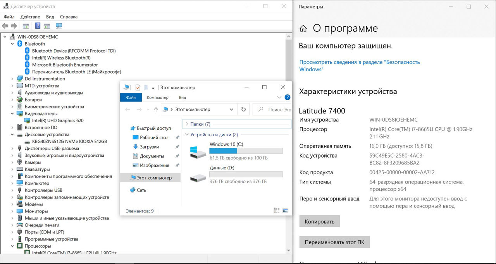Switch to large icons view in Explorer status bar
Screen dimensions: 496x264
(x=286, y=211)
